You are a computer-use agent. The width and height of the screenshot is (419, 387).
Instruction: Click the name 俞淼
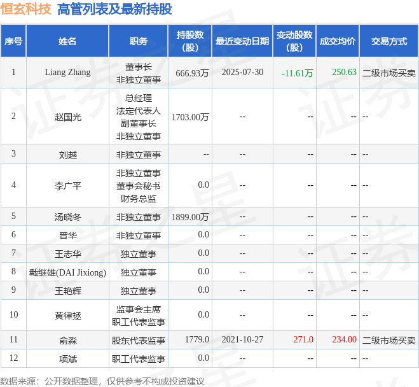(68, 341)
